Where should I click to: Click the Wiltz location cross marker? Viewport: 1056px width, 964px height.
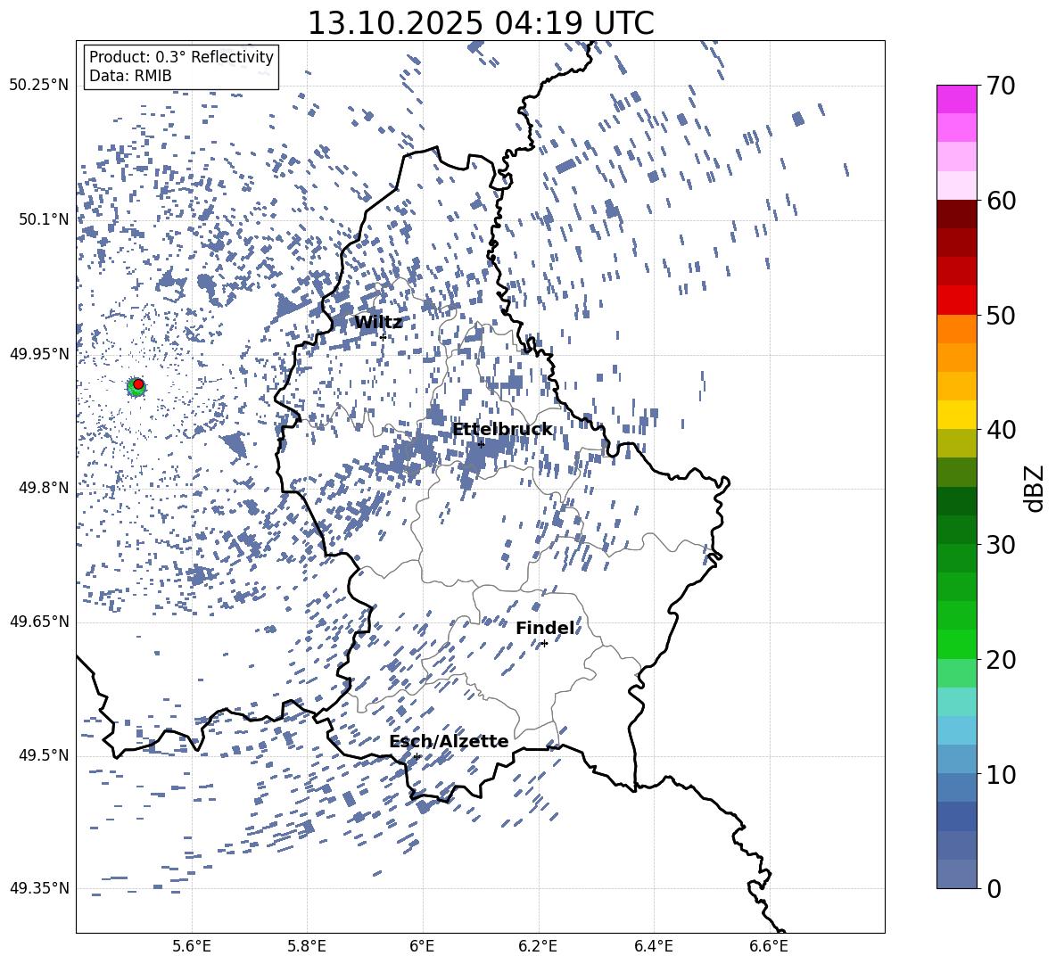point(383,337)
